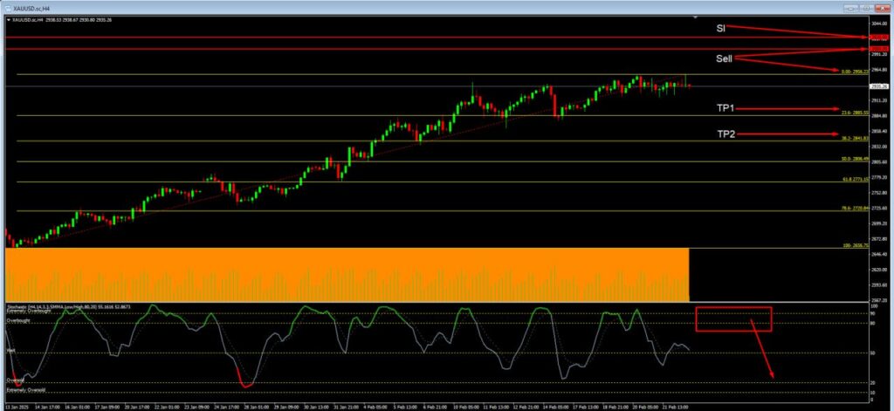Image resolution: width=894 pixels, height=411 pixels.
Task: Click the 2911.20 price on the scale
Action: click(878, 100)
